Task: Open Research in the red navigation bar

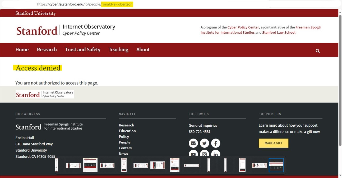Action: click(47, 50)
